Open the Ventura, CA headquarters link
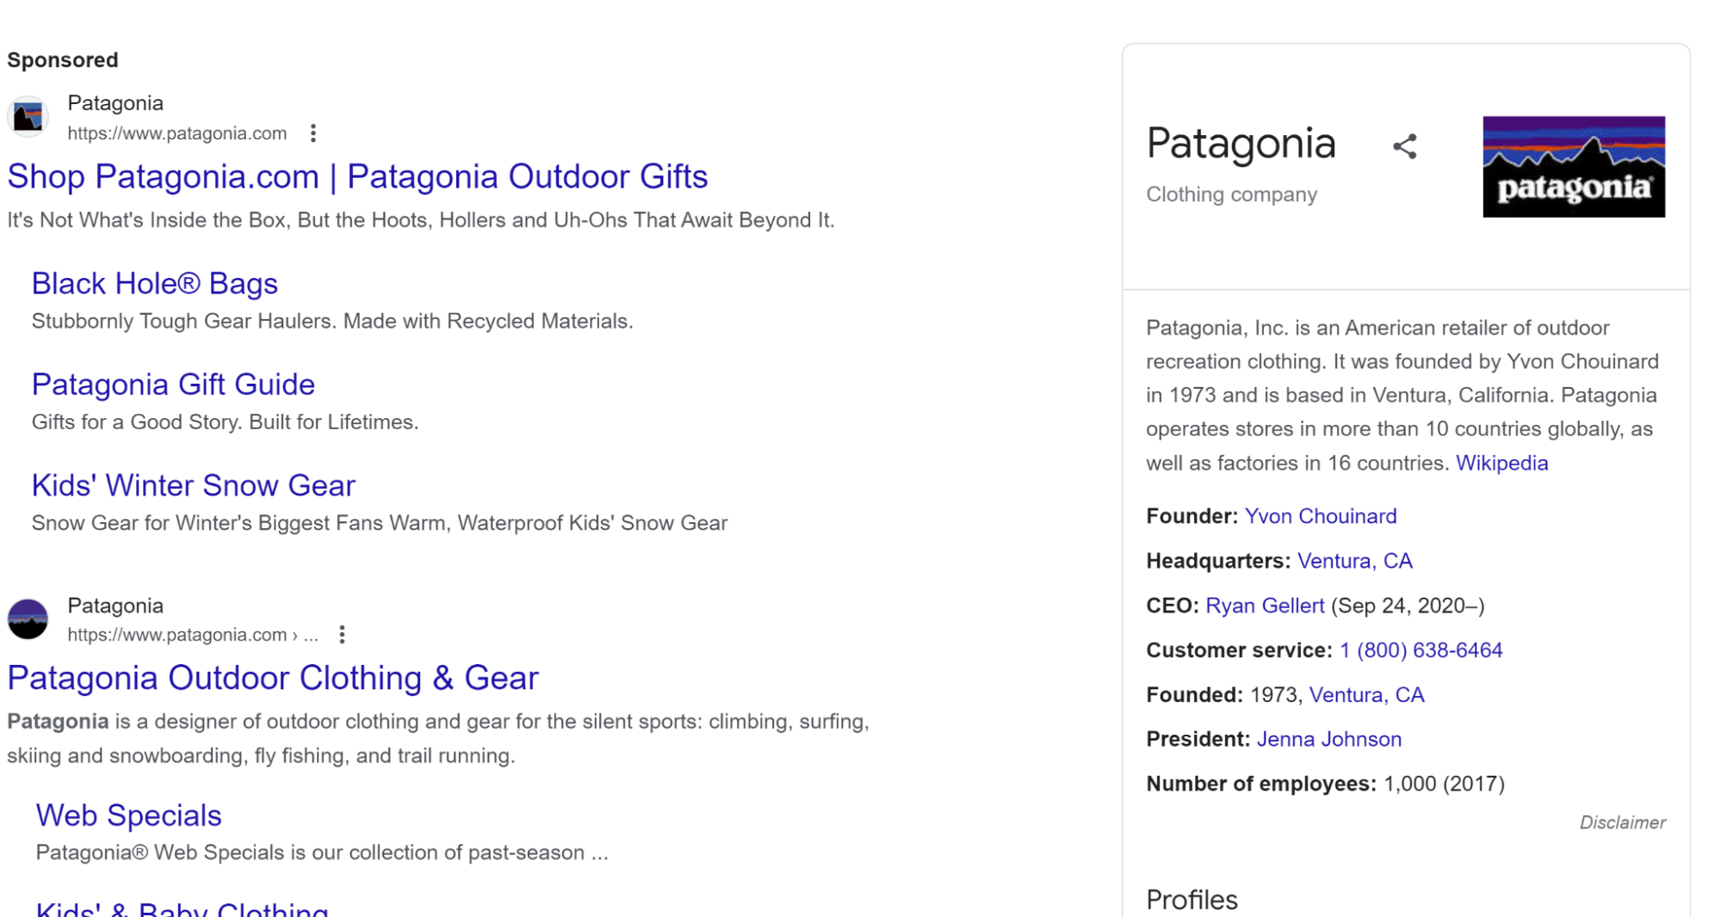The width and height of the screenshot is (1721, 917). [x=1355, y=561]
